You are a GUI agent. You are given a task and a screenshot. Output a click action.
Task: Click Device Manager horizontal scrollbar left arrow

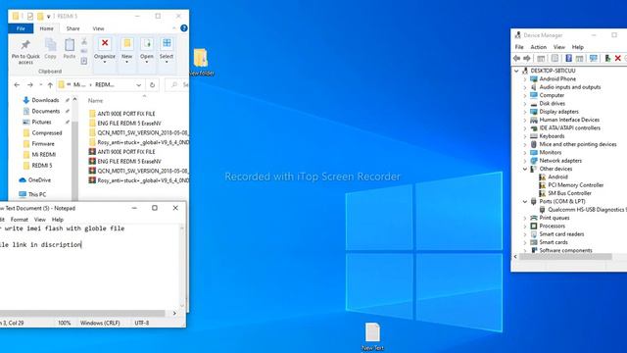515,257
